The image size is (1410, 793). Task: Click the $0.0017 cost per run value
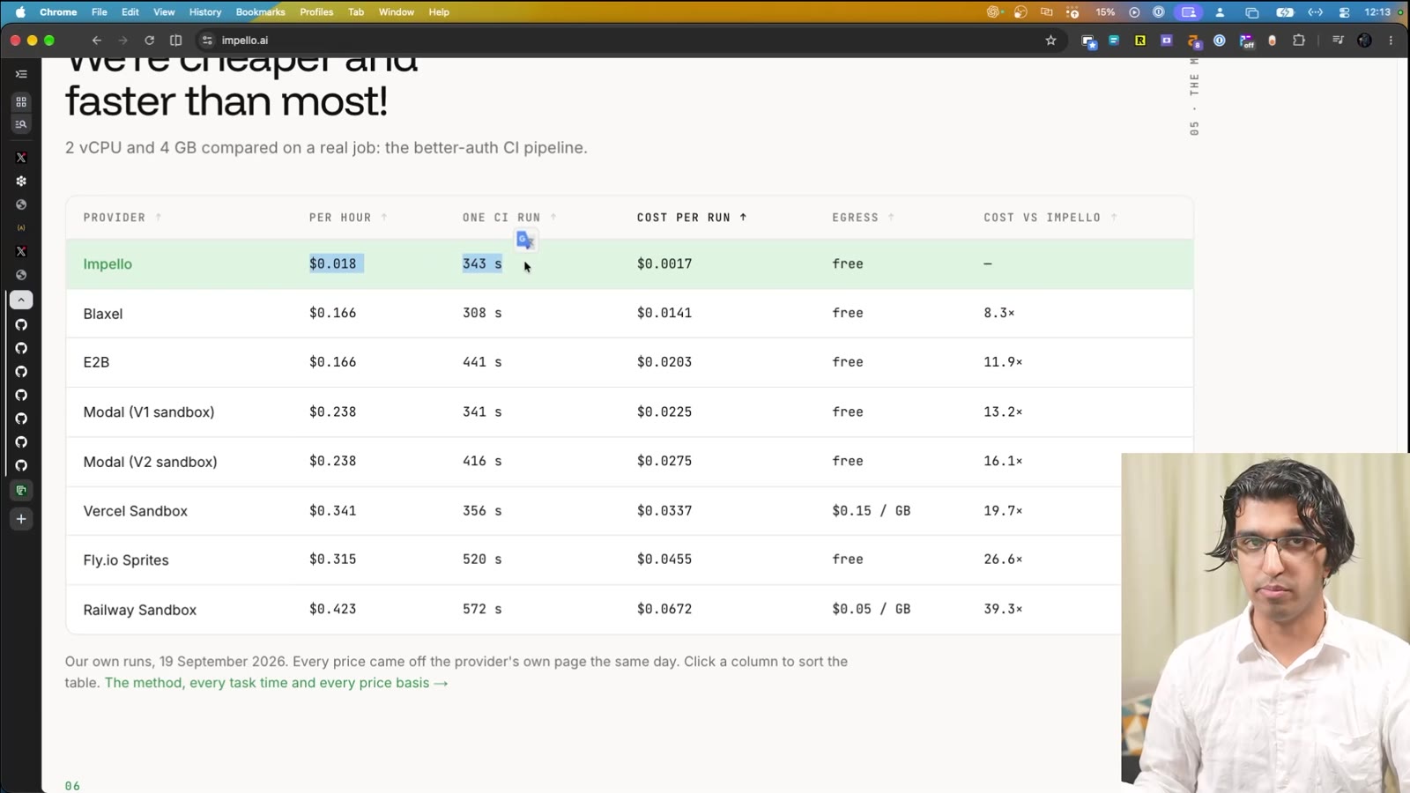(x=664, y=263)
